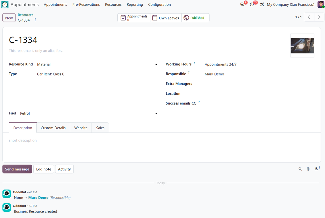The image size is (325, 218).
Task: Click the Send message button
Action: (17, 169)
